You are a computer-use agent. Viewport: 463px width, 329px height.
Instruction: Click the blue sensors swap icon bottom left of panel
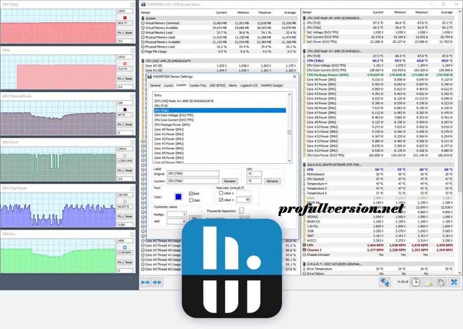click(x=385, y=282)
